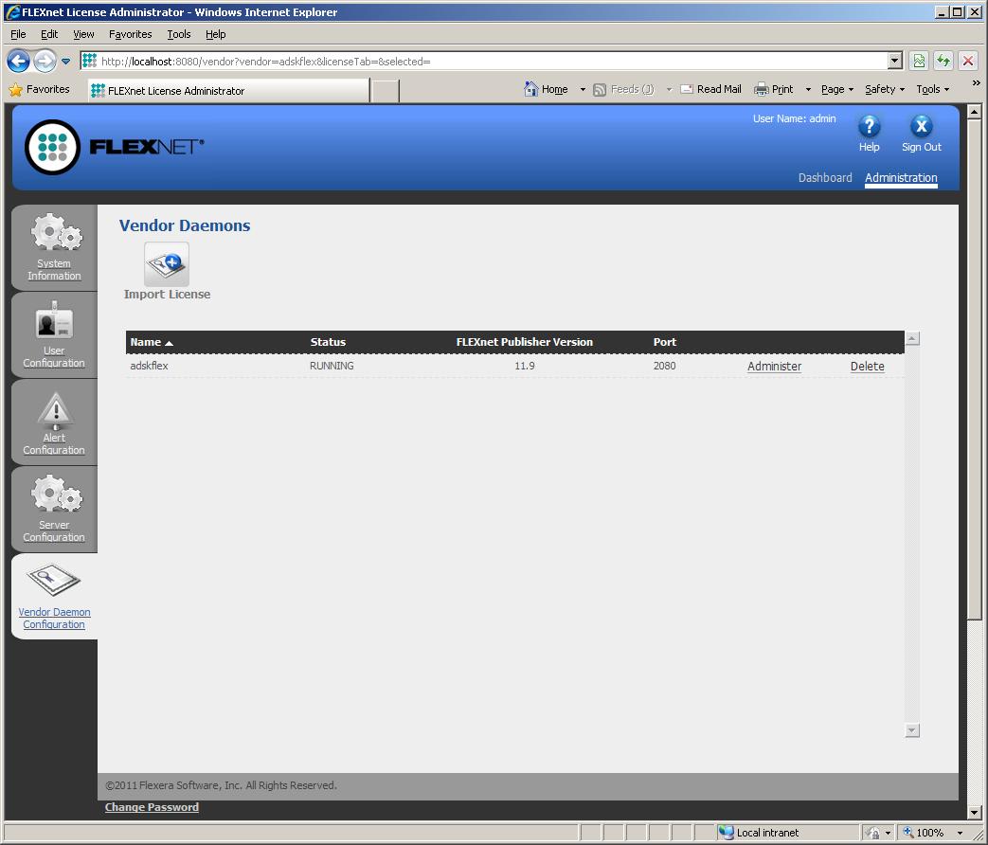Expand the zoom level 100% dropdown

[960, 833]
